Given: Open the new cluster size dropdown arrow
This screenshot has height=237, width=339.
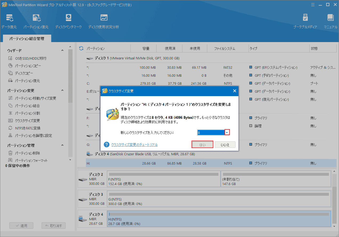Looking at the screenshot, I should point(227,132).
